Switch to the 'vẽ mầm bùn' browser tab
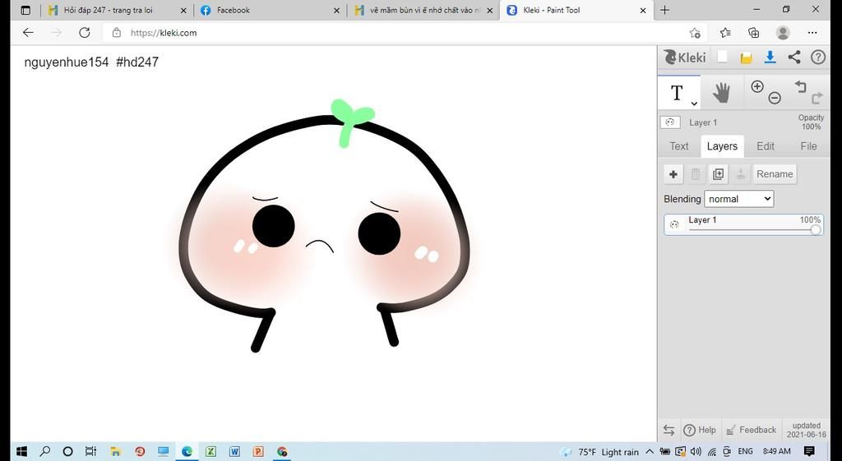Screen dimensions: 842x461 coord(424,10)
